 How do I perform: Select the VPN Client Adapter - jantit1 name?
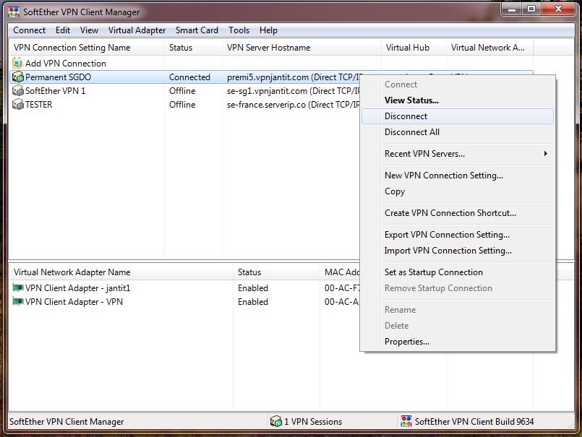coord(77,288)
